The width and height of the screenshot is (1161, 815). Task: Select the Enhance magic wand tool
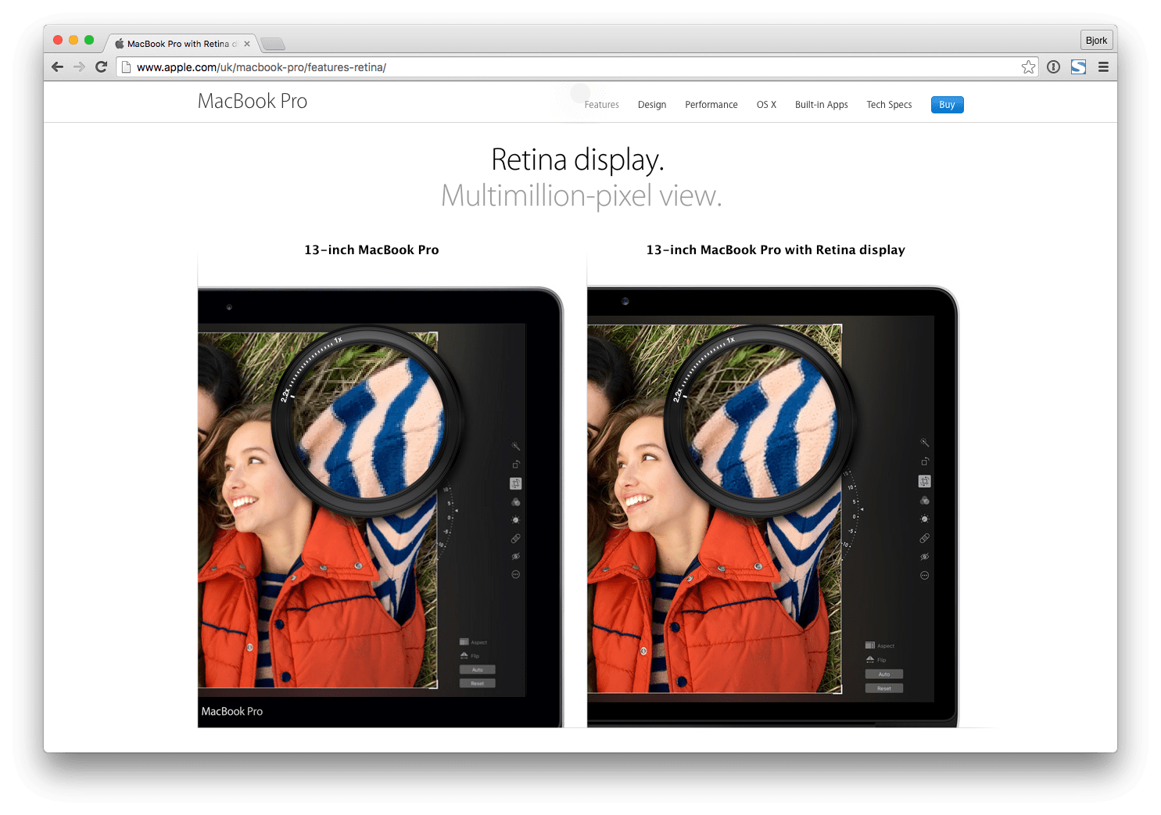coord(515,445)
